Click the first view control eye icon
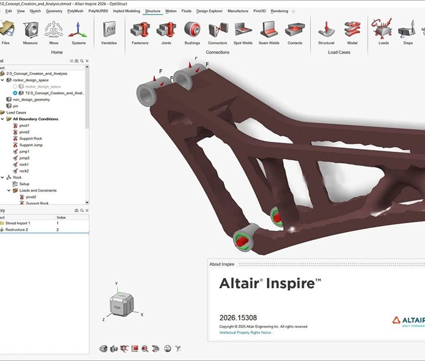425x361 pixels. [x=103, y=349]
